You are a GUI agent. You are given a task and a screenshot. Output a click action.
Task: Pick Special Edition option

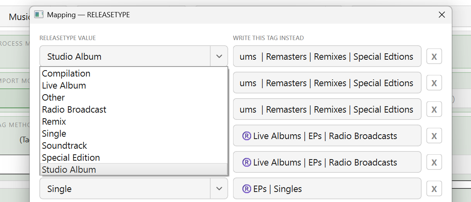tap(71, 158)
